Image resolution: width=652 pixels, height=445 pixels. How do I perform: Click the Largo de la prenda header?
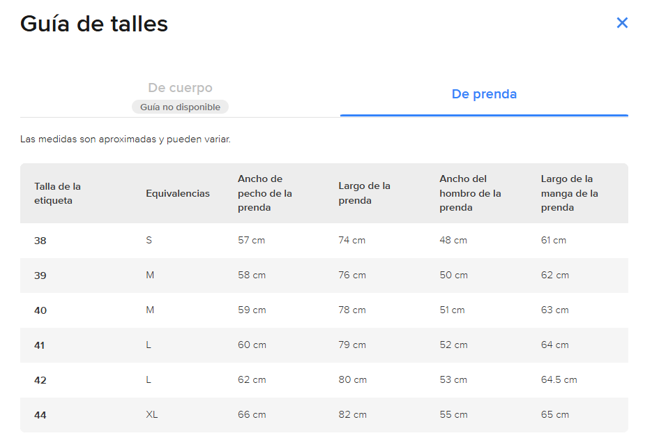click(364, 193)
